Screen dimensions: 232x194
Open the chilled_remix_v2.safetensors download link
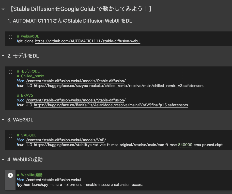pyautogui.click(x=119, y=86)
